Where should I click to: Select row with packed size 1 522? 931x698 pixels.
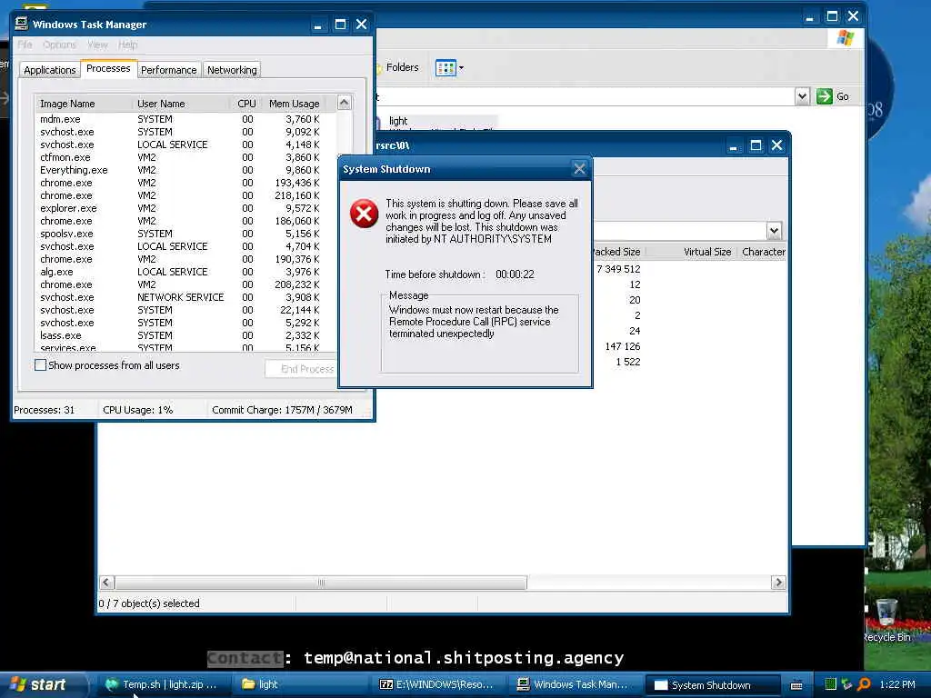point(627,362)
